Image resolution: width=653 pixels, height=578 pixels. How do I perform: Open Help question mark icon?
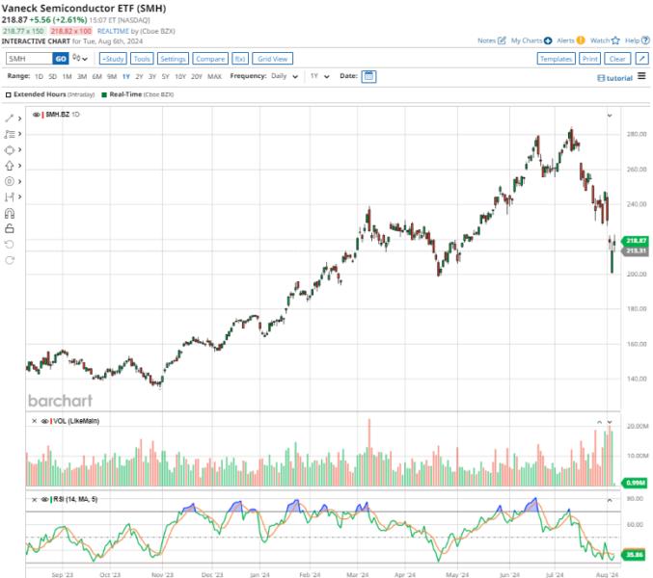pos(645,40)
